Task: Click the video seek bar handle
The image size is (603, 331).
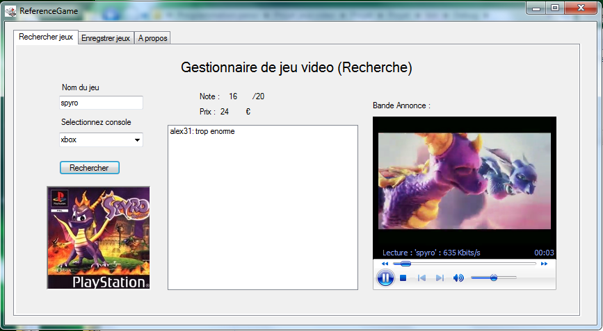Action: (405, 264)
